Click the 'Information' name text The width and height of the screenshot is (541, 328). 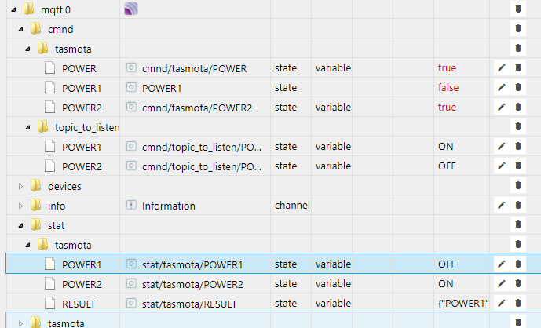(169, 206)
